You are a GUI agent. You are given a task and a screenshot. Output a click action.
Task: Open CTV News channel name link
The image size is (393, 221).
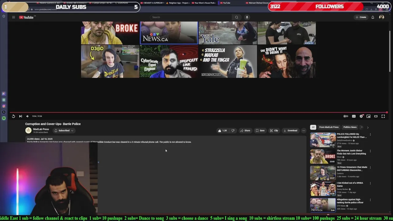341,206
